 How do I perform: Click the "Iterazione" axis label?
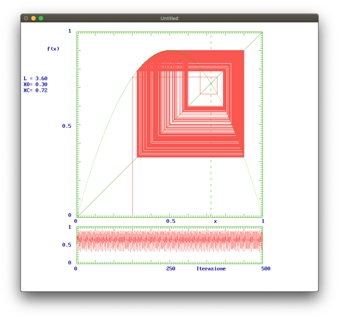pos(211,269)
